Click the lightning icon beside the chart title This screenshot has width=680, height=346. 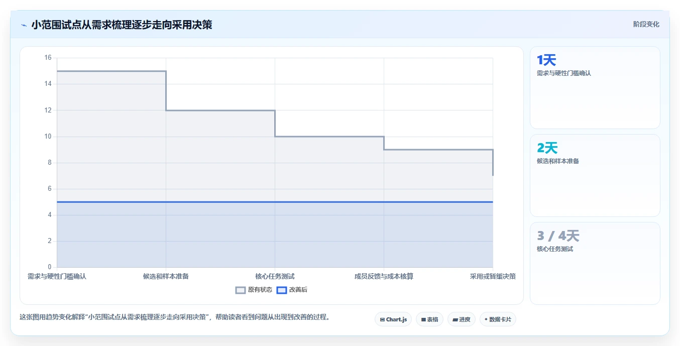pyautogui.click(x=24, y=25)
